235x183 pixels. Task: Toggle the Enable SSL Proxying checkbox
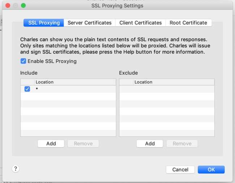pyautogui.click(x=23, y=61)
